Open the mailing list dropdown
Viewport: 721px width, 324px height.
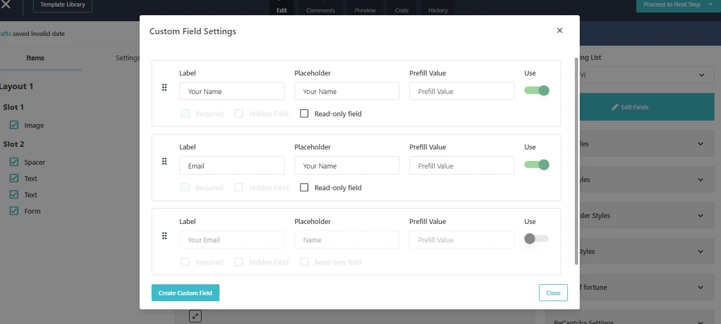[x=630, y=75]
